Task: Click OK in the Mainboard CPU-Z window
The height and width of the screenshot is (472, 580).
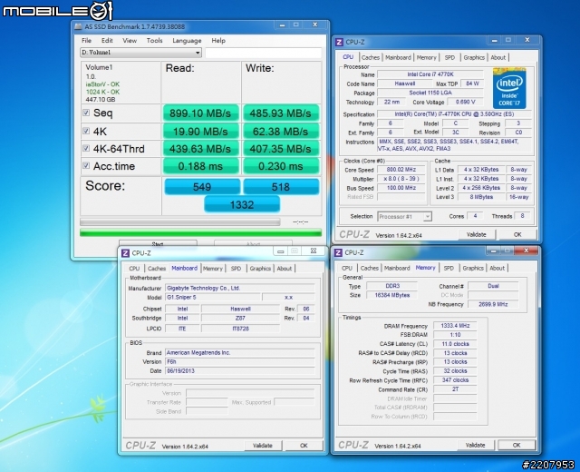Action: pos(304,446)
